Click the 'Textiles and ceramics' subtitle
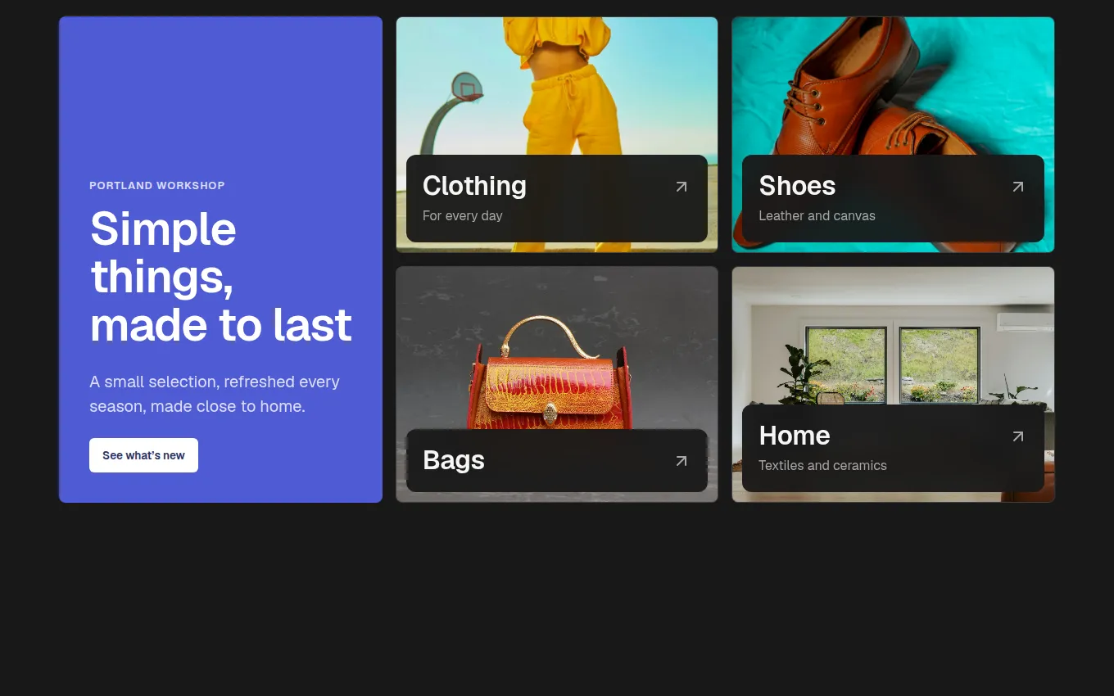 pos(822,466)
